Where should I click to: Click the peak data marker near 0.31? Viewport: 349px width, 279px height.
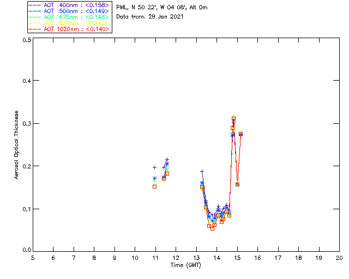click(x=233, y=119)
